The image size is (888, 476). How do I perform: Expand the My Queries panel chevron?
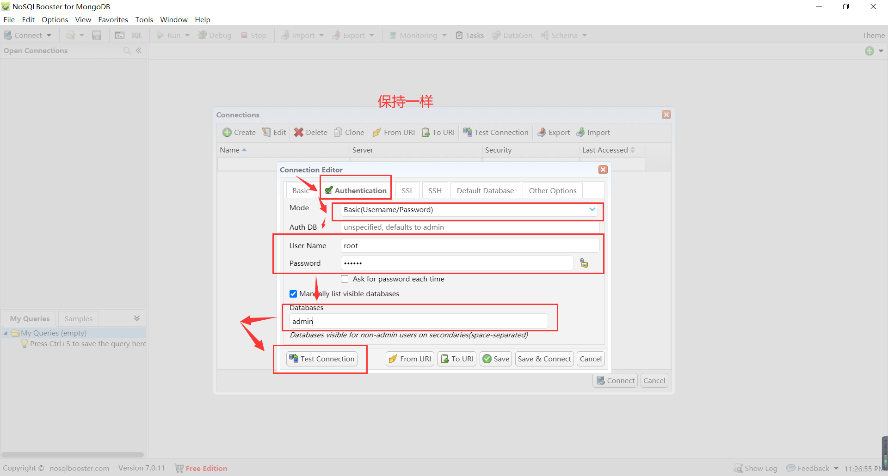[137, 318]
